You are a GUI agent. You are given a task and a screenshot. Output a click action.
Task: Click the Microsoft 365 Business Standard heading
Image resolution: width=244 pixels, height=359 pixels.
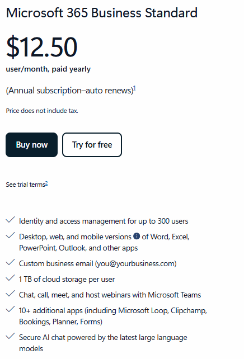pos(102,13)
